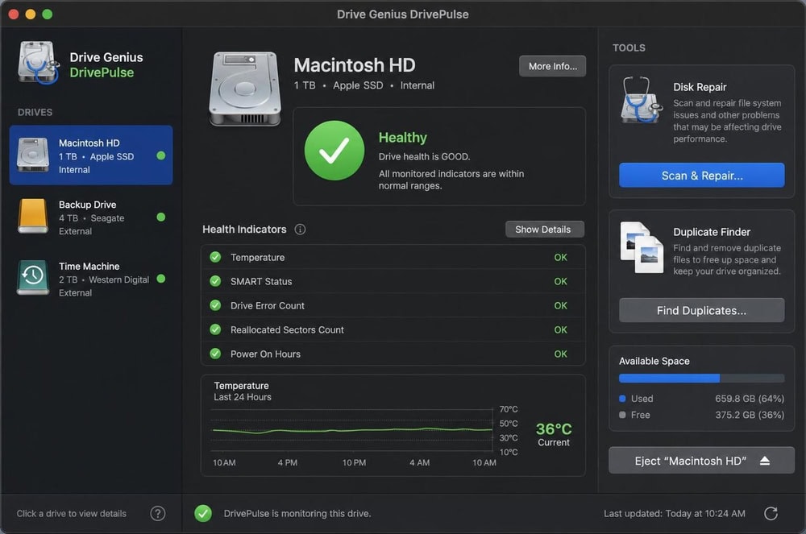Show Details of health indicators

coord(545,230)
